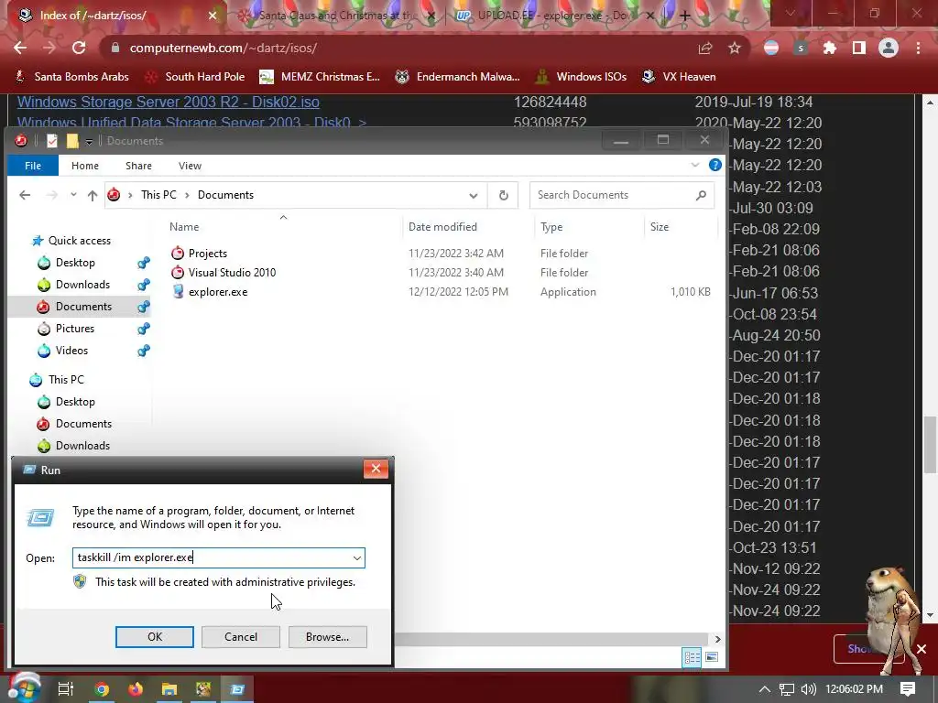Close the Run dialog with red X
This screenshot has width=938, height=703.
tap(376, 469)
